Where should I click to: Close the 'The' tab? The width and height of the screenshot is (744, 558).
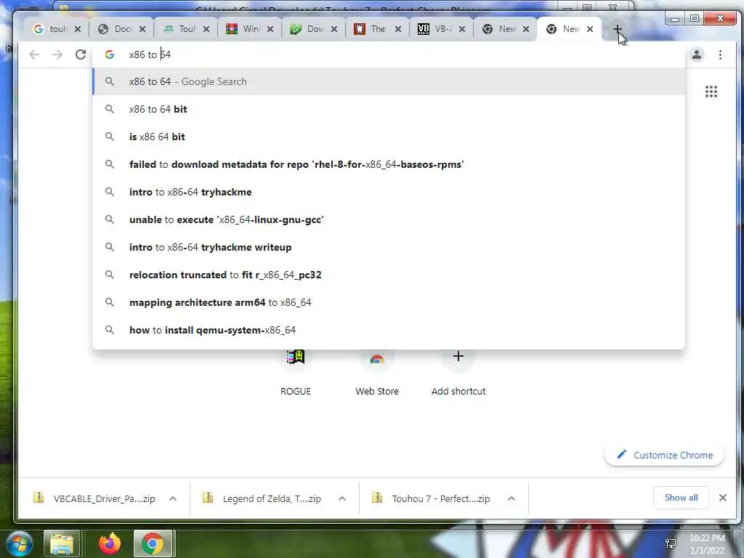pyautogui.click(x=398, y=29)
